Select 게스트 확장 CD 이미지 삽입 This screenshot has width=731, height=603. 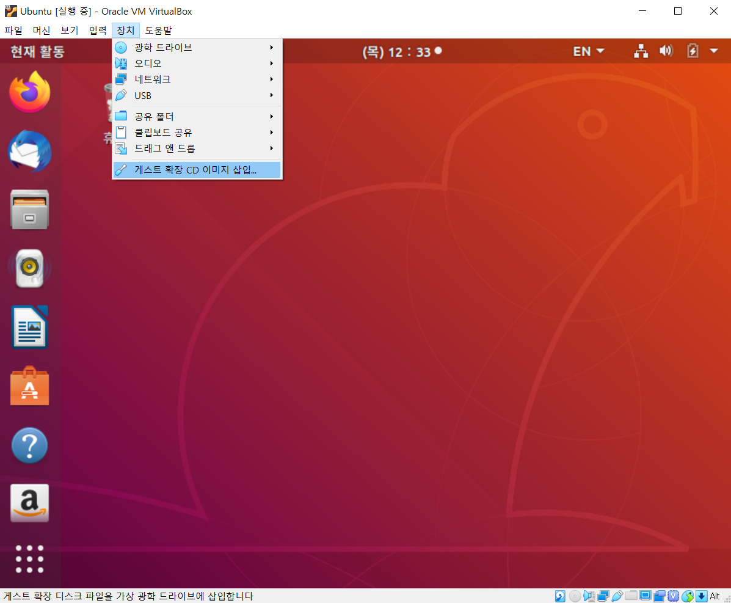tap(197, 170)
